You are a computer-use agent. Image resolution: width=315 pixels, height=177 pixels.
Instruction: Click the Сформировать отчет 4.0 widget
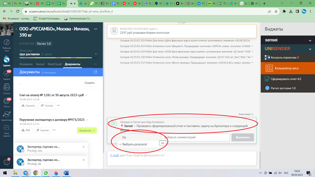[286, 79]
